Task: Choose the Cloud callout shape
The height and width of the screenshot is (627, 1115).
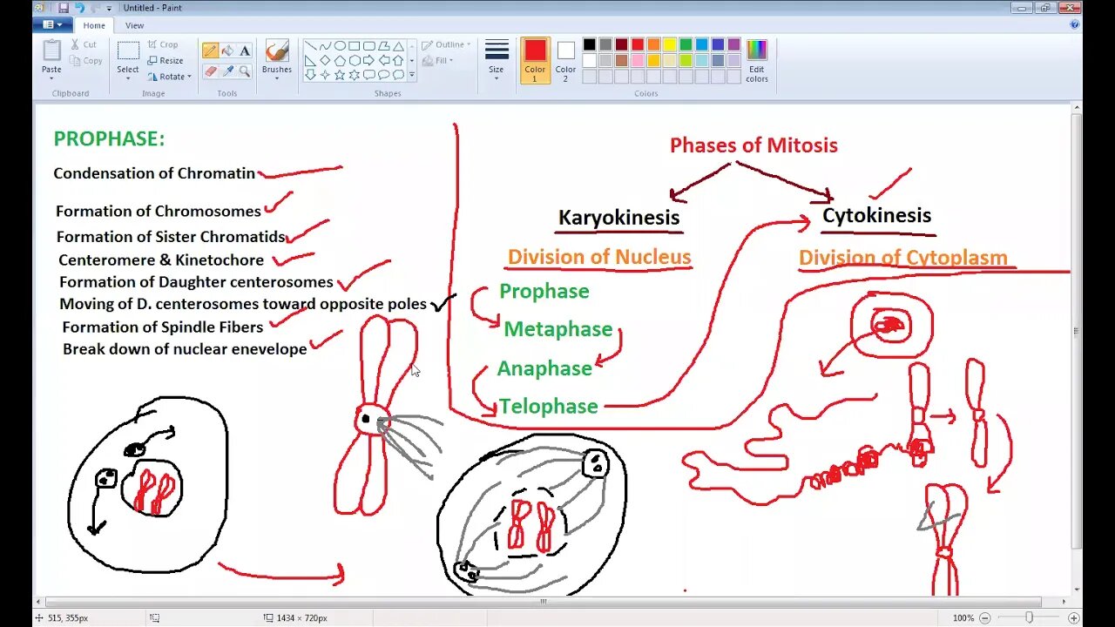Action: (x=398, y=75)
